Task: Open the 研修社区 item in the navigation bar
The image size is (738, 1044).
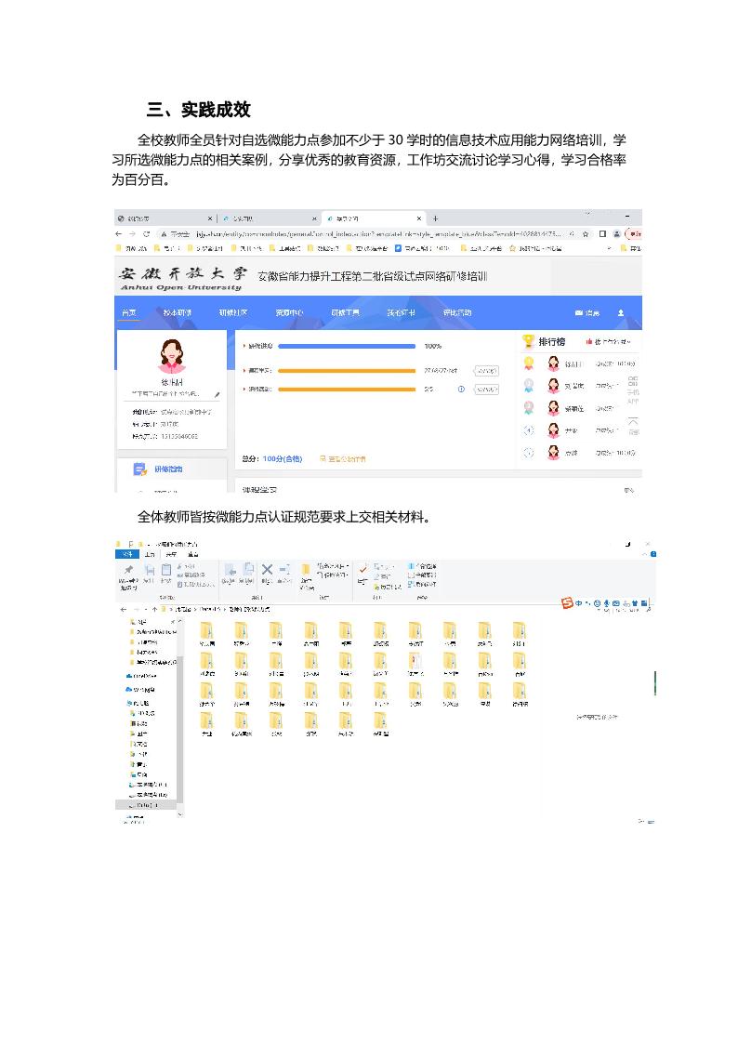Action: click(x=233, y=312)
